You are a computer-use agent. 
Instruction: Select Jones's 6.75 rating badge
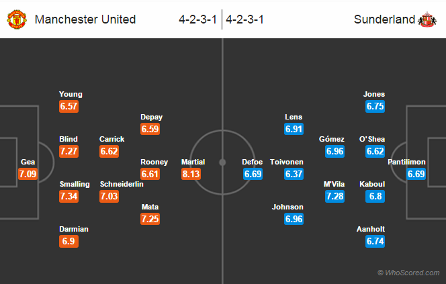coord(375,106)
